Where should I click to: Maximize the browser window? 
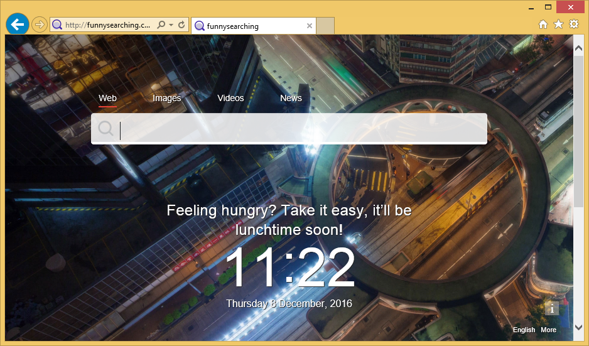point(548,7)
